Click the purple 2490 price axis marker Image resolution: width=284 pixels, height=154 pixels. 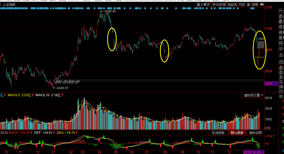point(271,84)
